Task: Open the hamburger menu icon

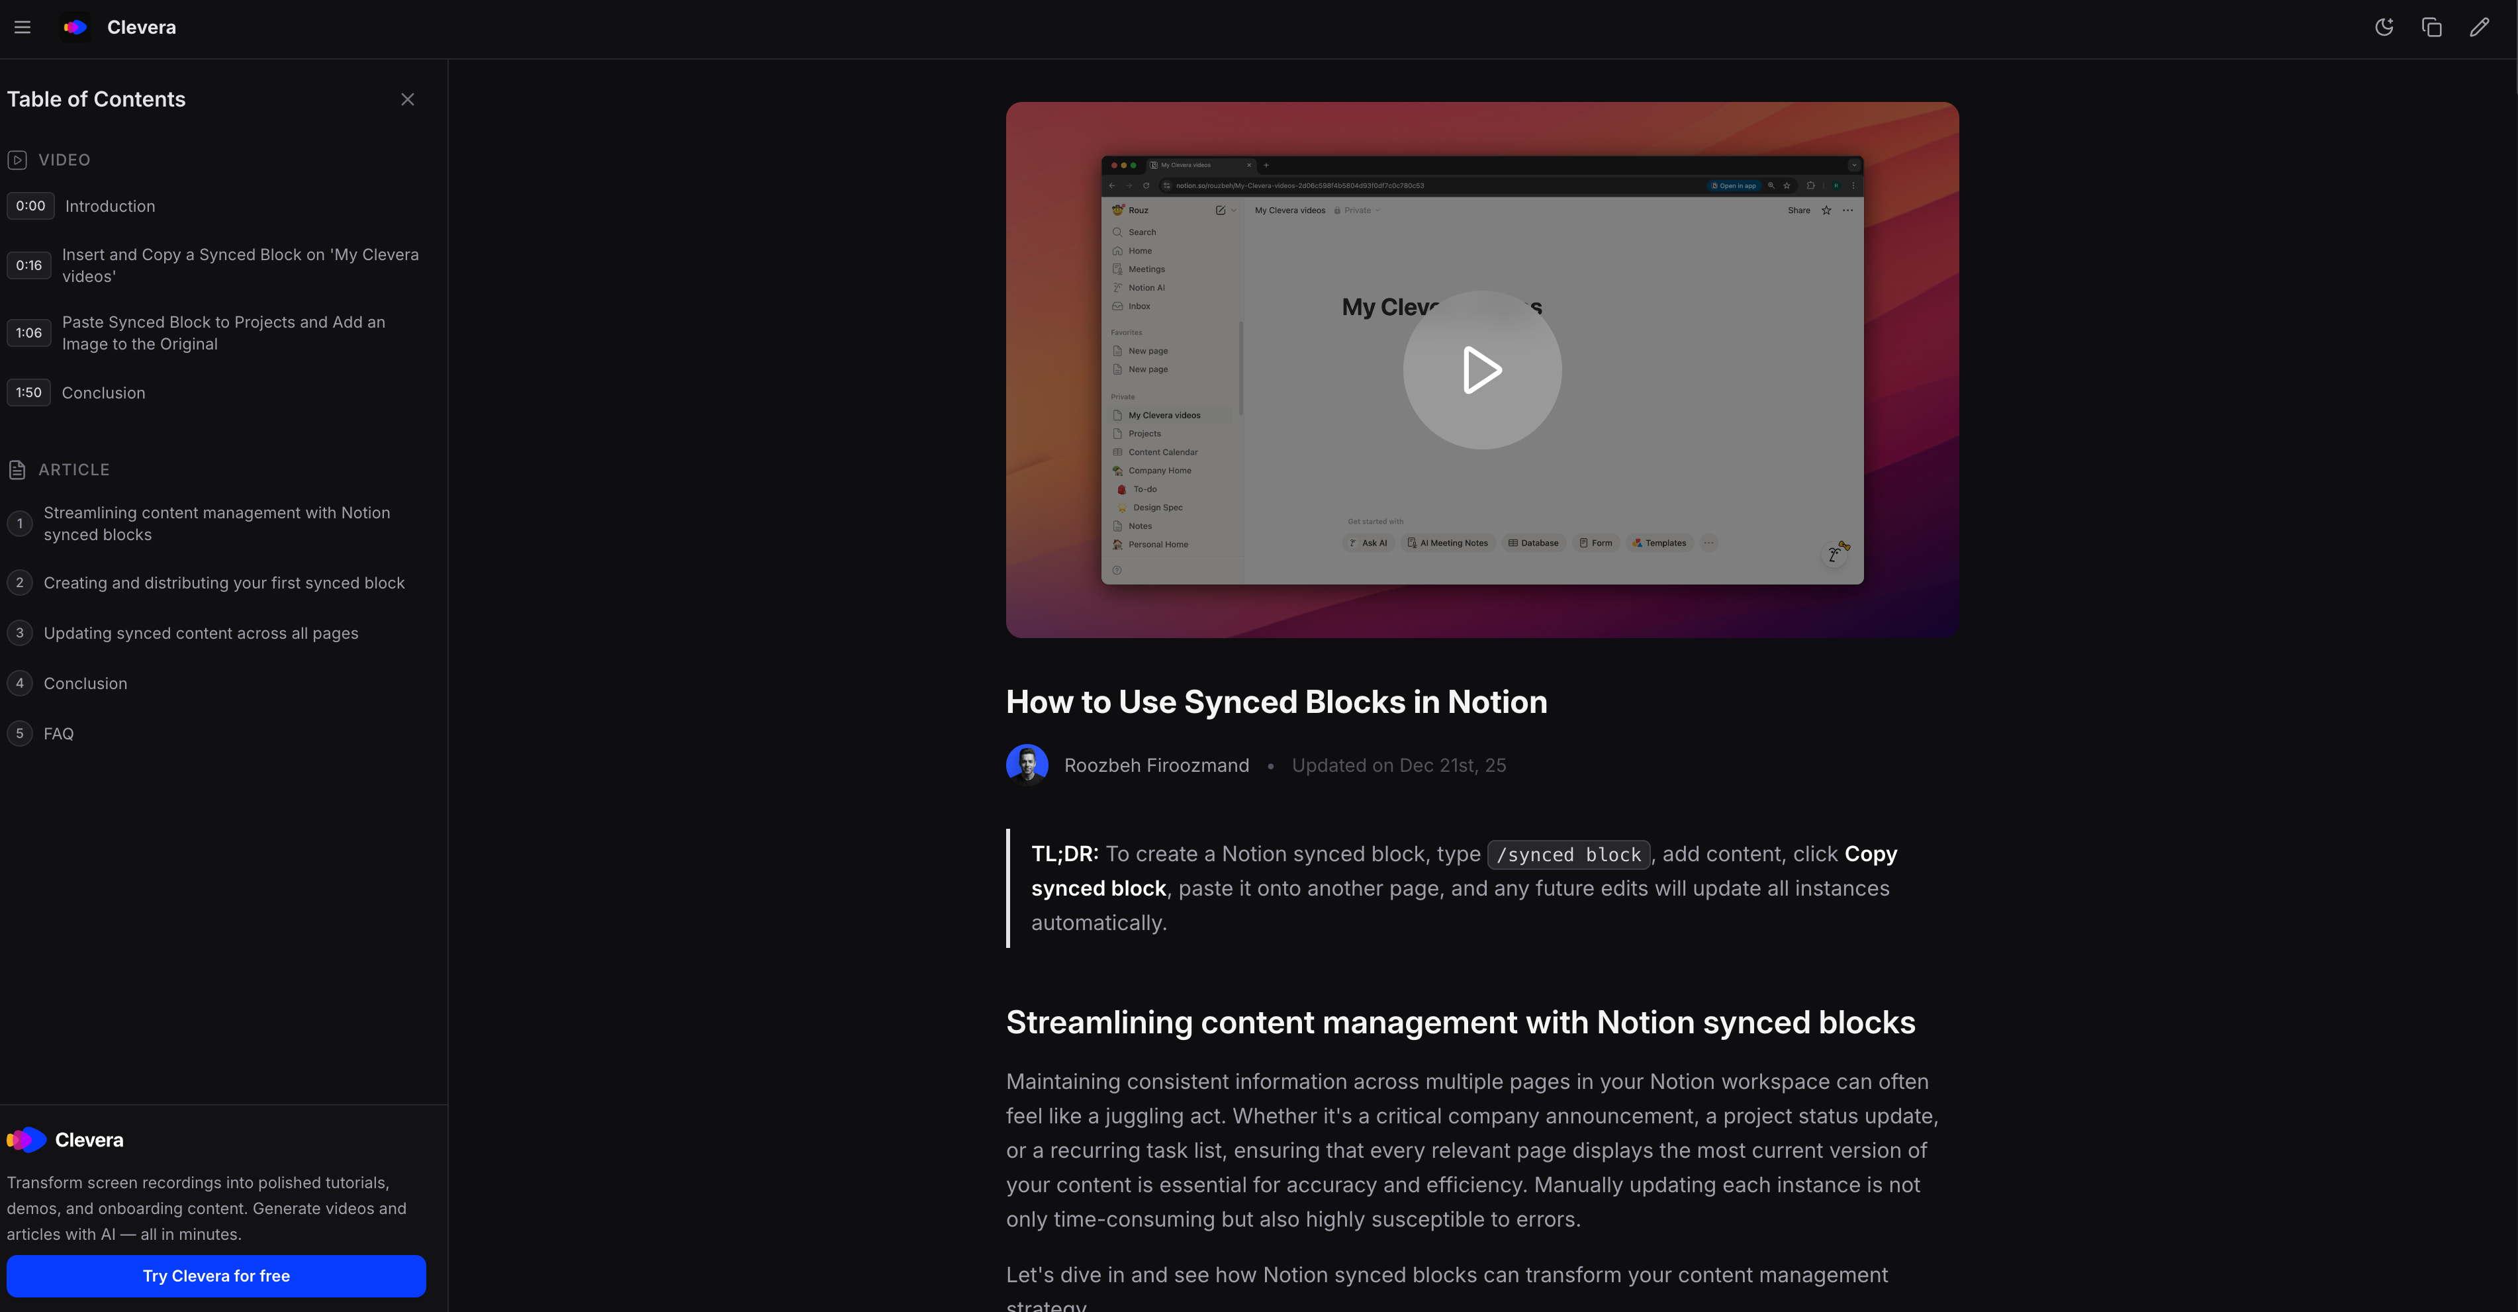Action: coord(23,27)
